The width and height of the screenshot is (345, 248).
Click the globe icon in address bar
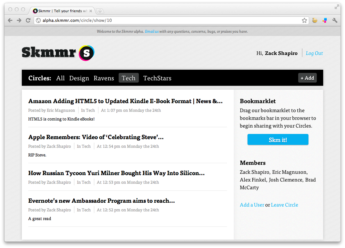coord(38,21)
